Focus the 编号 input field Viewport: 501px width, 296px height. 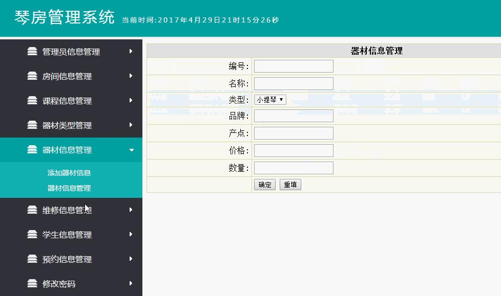(x=294, y=66)
